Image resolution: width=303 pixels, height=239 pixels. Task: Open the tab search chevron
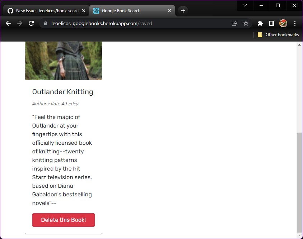coord(245,5)
